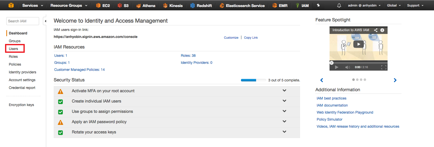Open the IAM best practices link
This screenshot has width=434, height=147.
tap(331, 98)
